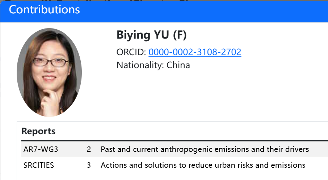Click the ORCID label text
The image size is (328, 180).
point(131,52)
